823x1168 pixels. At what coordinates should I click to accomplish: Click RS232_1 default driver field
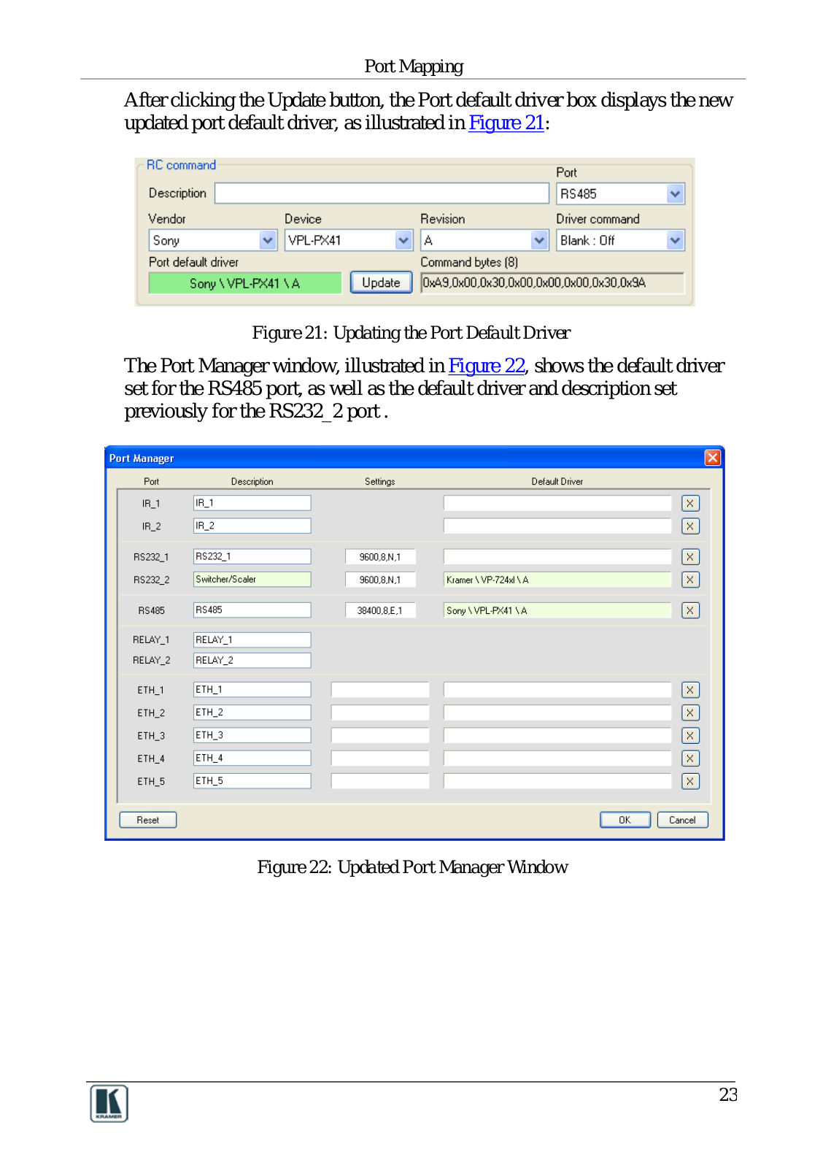557,556
